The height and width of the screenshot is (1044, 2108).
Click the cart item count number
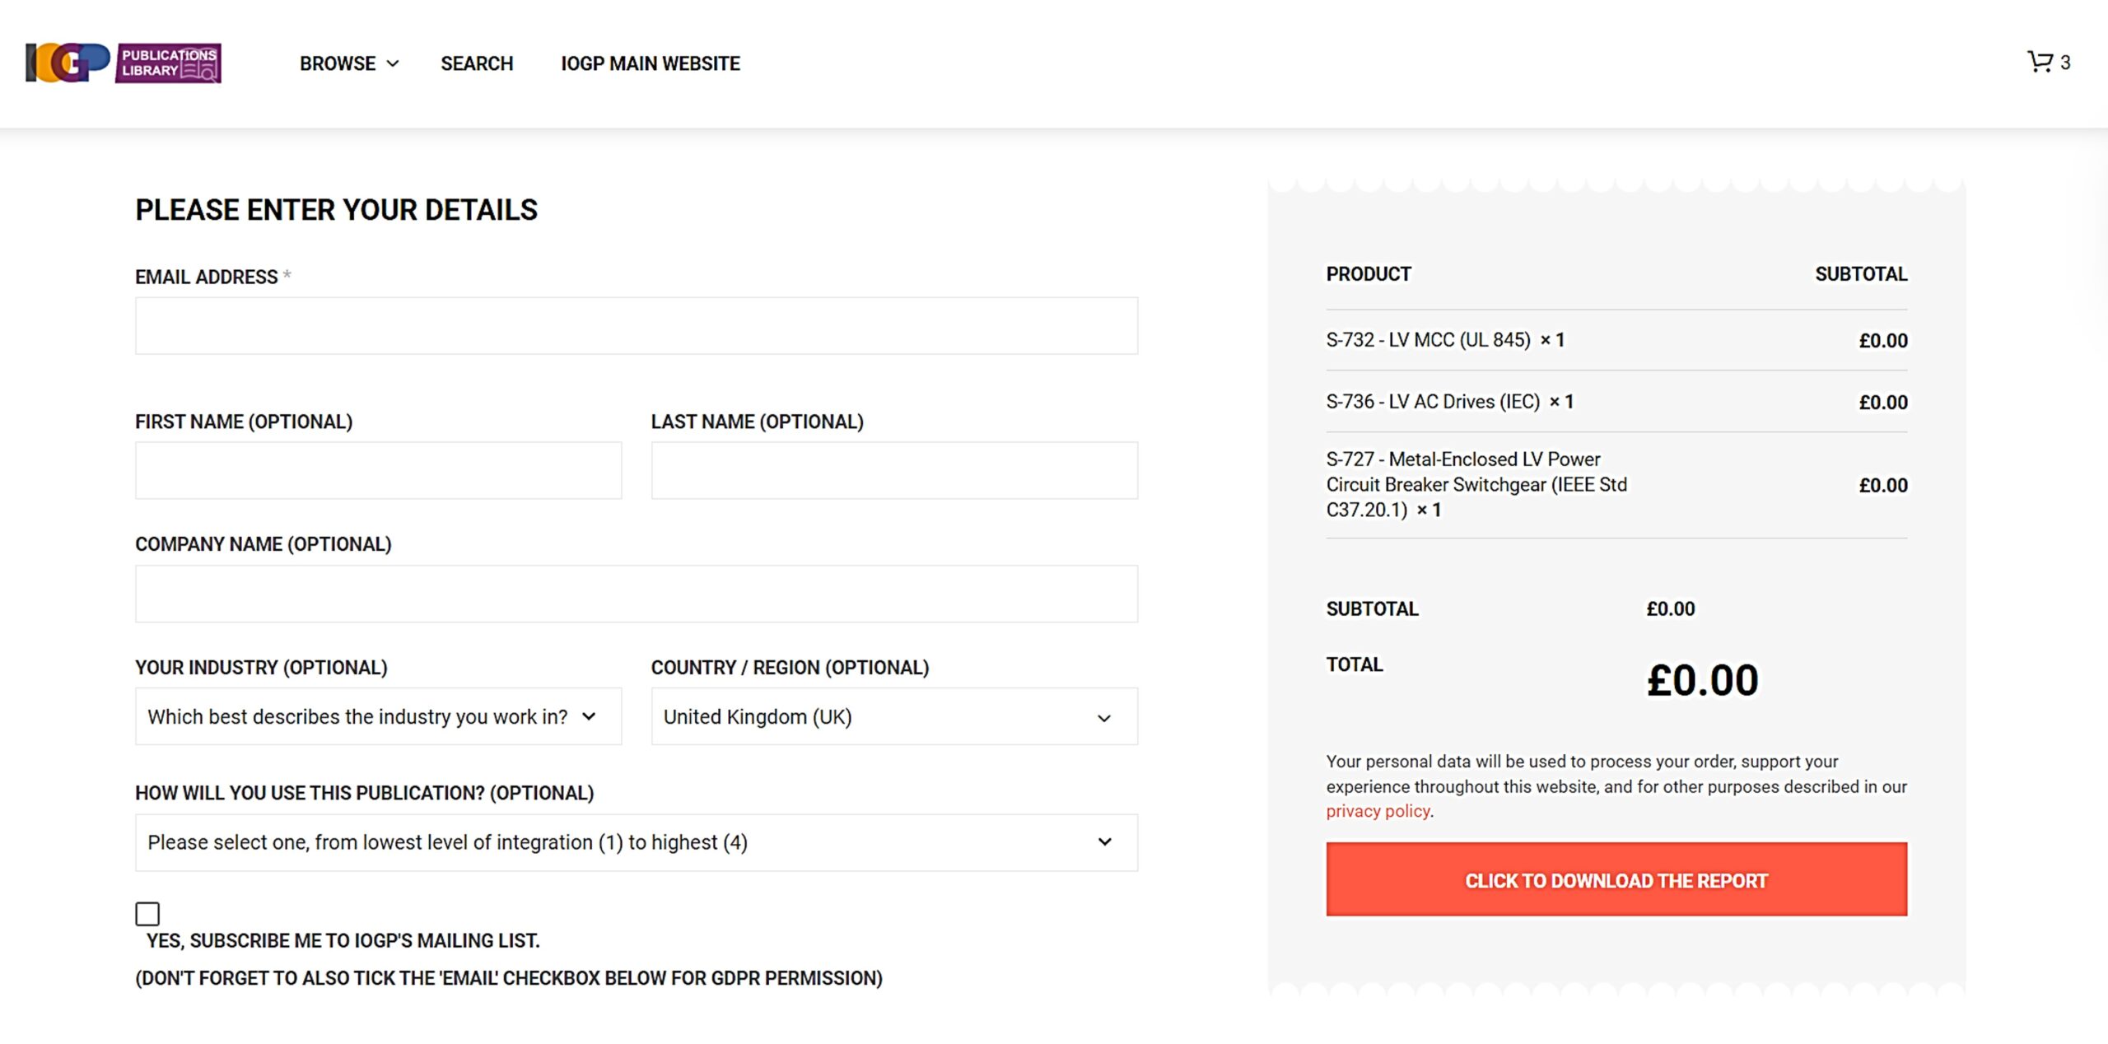[2065, 63]
